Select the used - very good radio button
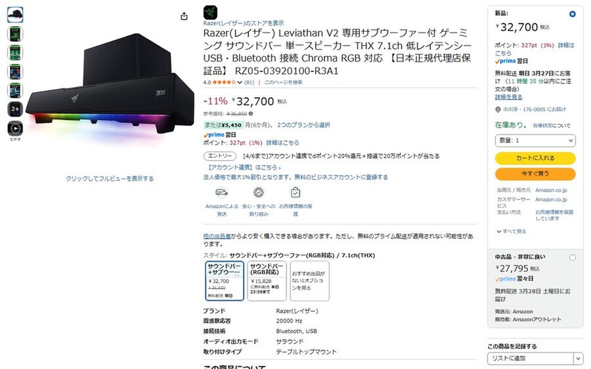The image size is (591, 369). [x=572, y=257]
